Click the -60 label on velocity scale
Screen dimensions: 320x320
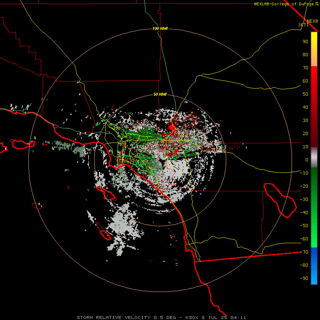[304, 239]
